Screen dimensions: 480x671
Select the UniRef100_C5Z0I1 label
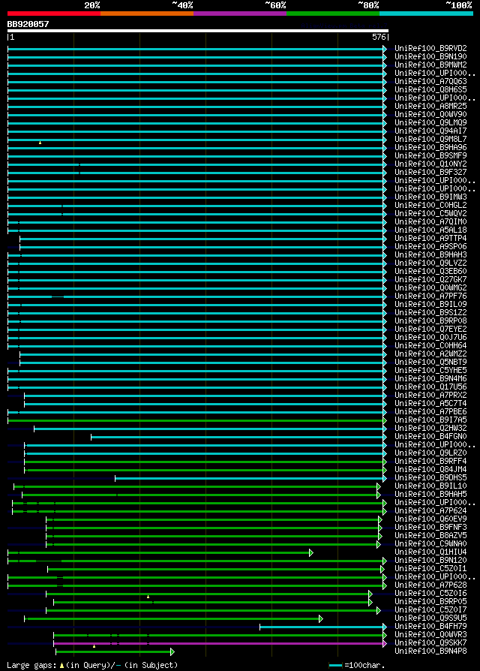click(x=430, y=569)
